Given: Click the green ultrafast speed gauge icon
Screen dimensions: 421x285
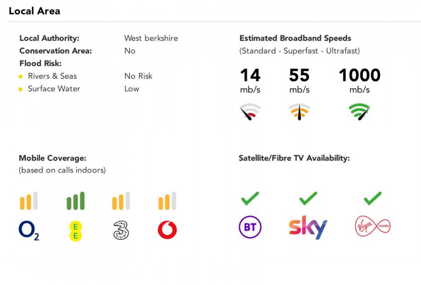Looking at the screenshot, I should 360,112.
